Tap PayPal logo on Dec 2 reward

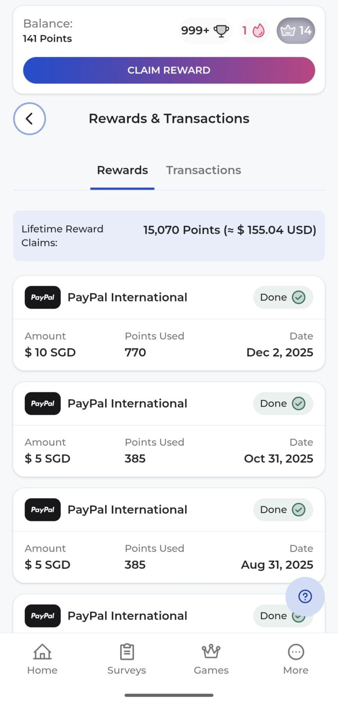(x=43, y=297)
